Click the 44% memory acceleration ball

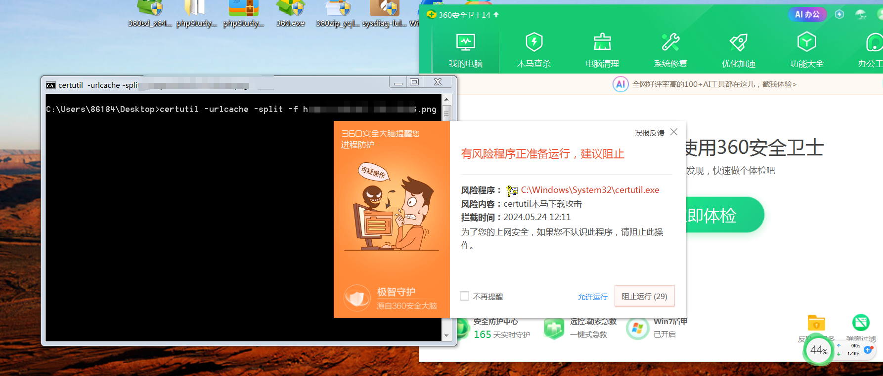click(819, 350)
